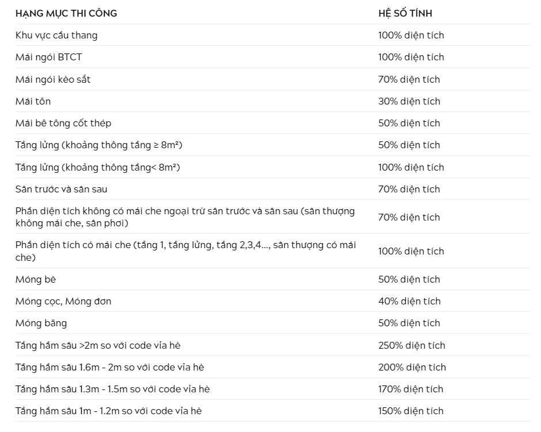Screen dimensions: 541x432
Task: Select the Móng băng row
Action: click(x=273, y=323)
